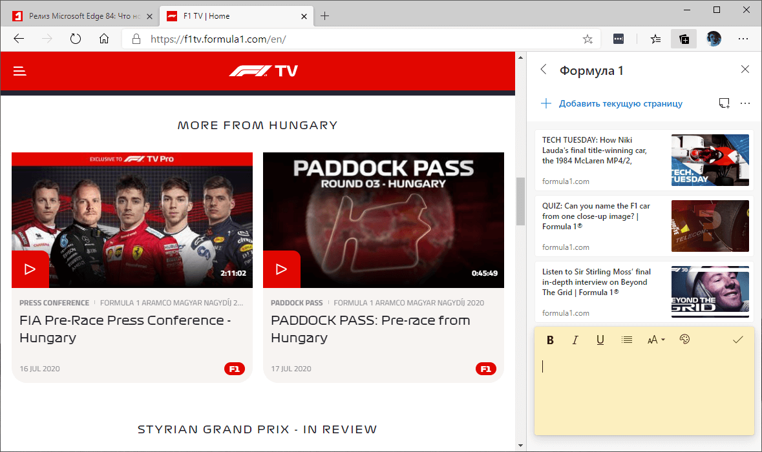Reload the F1 TV page

tap(76, 39)
